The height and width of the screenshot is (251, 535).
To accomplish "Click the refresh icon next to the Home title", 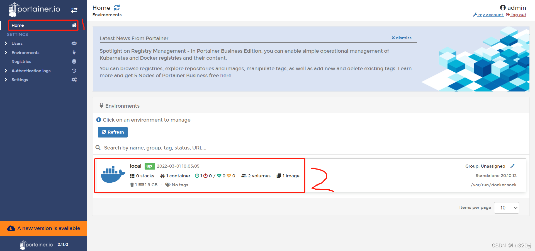I will [117, 8].
